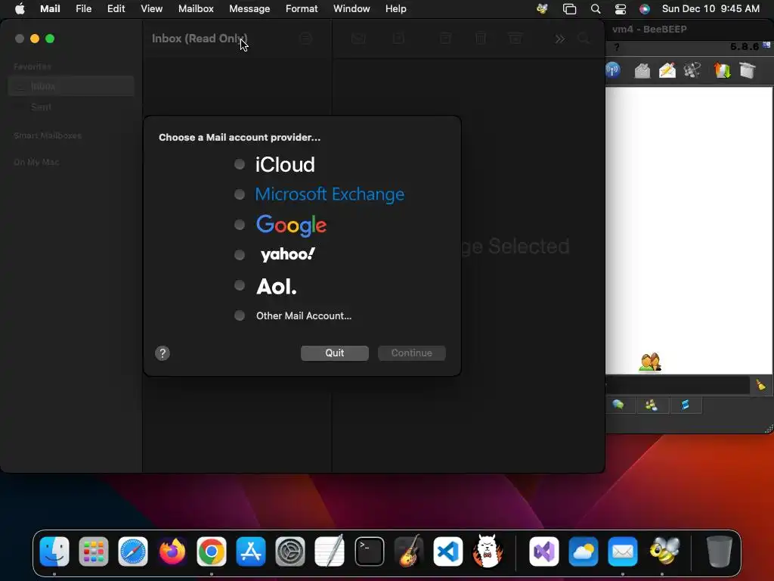The height and width of the screenshot is (581, 774).
Task: Open the Mail menu
Action: click(50, 8)
